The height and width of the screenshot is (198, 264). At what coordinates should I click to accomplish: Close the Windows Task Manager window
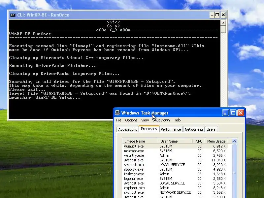(241, 113)
